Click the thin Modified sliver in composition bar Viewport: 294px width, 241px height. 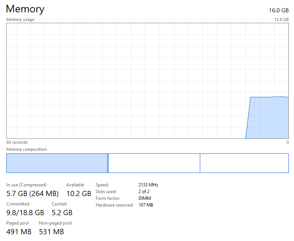coord(108,163)
